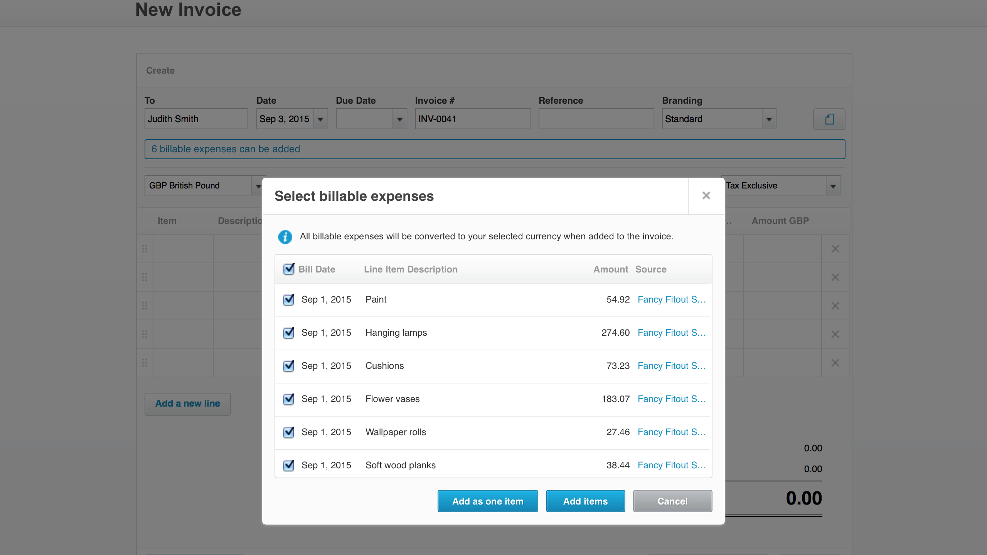Delete the third invoice line row
The width and height of the screenshot is (987, 555).
[x=835, y=306]
